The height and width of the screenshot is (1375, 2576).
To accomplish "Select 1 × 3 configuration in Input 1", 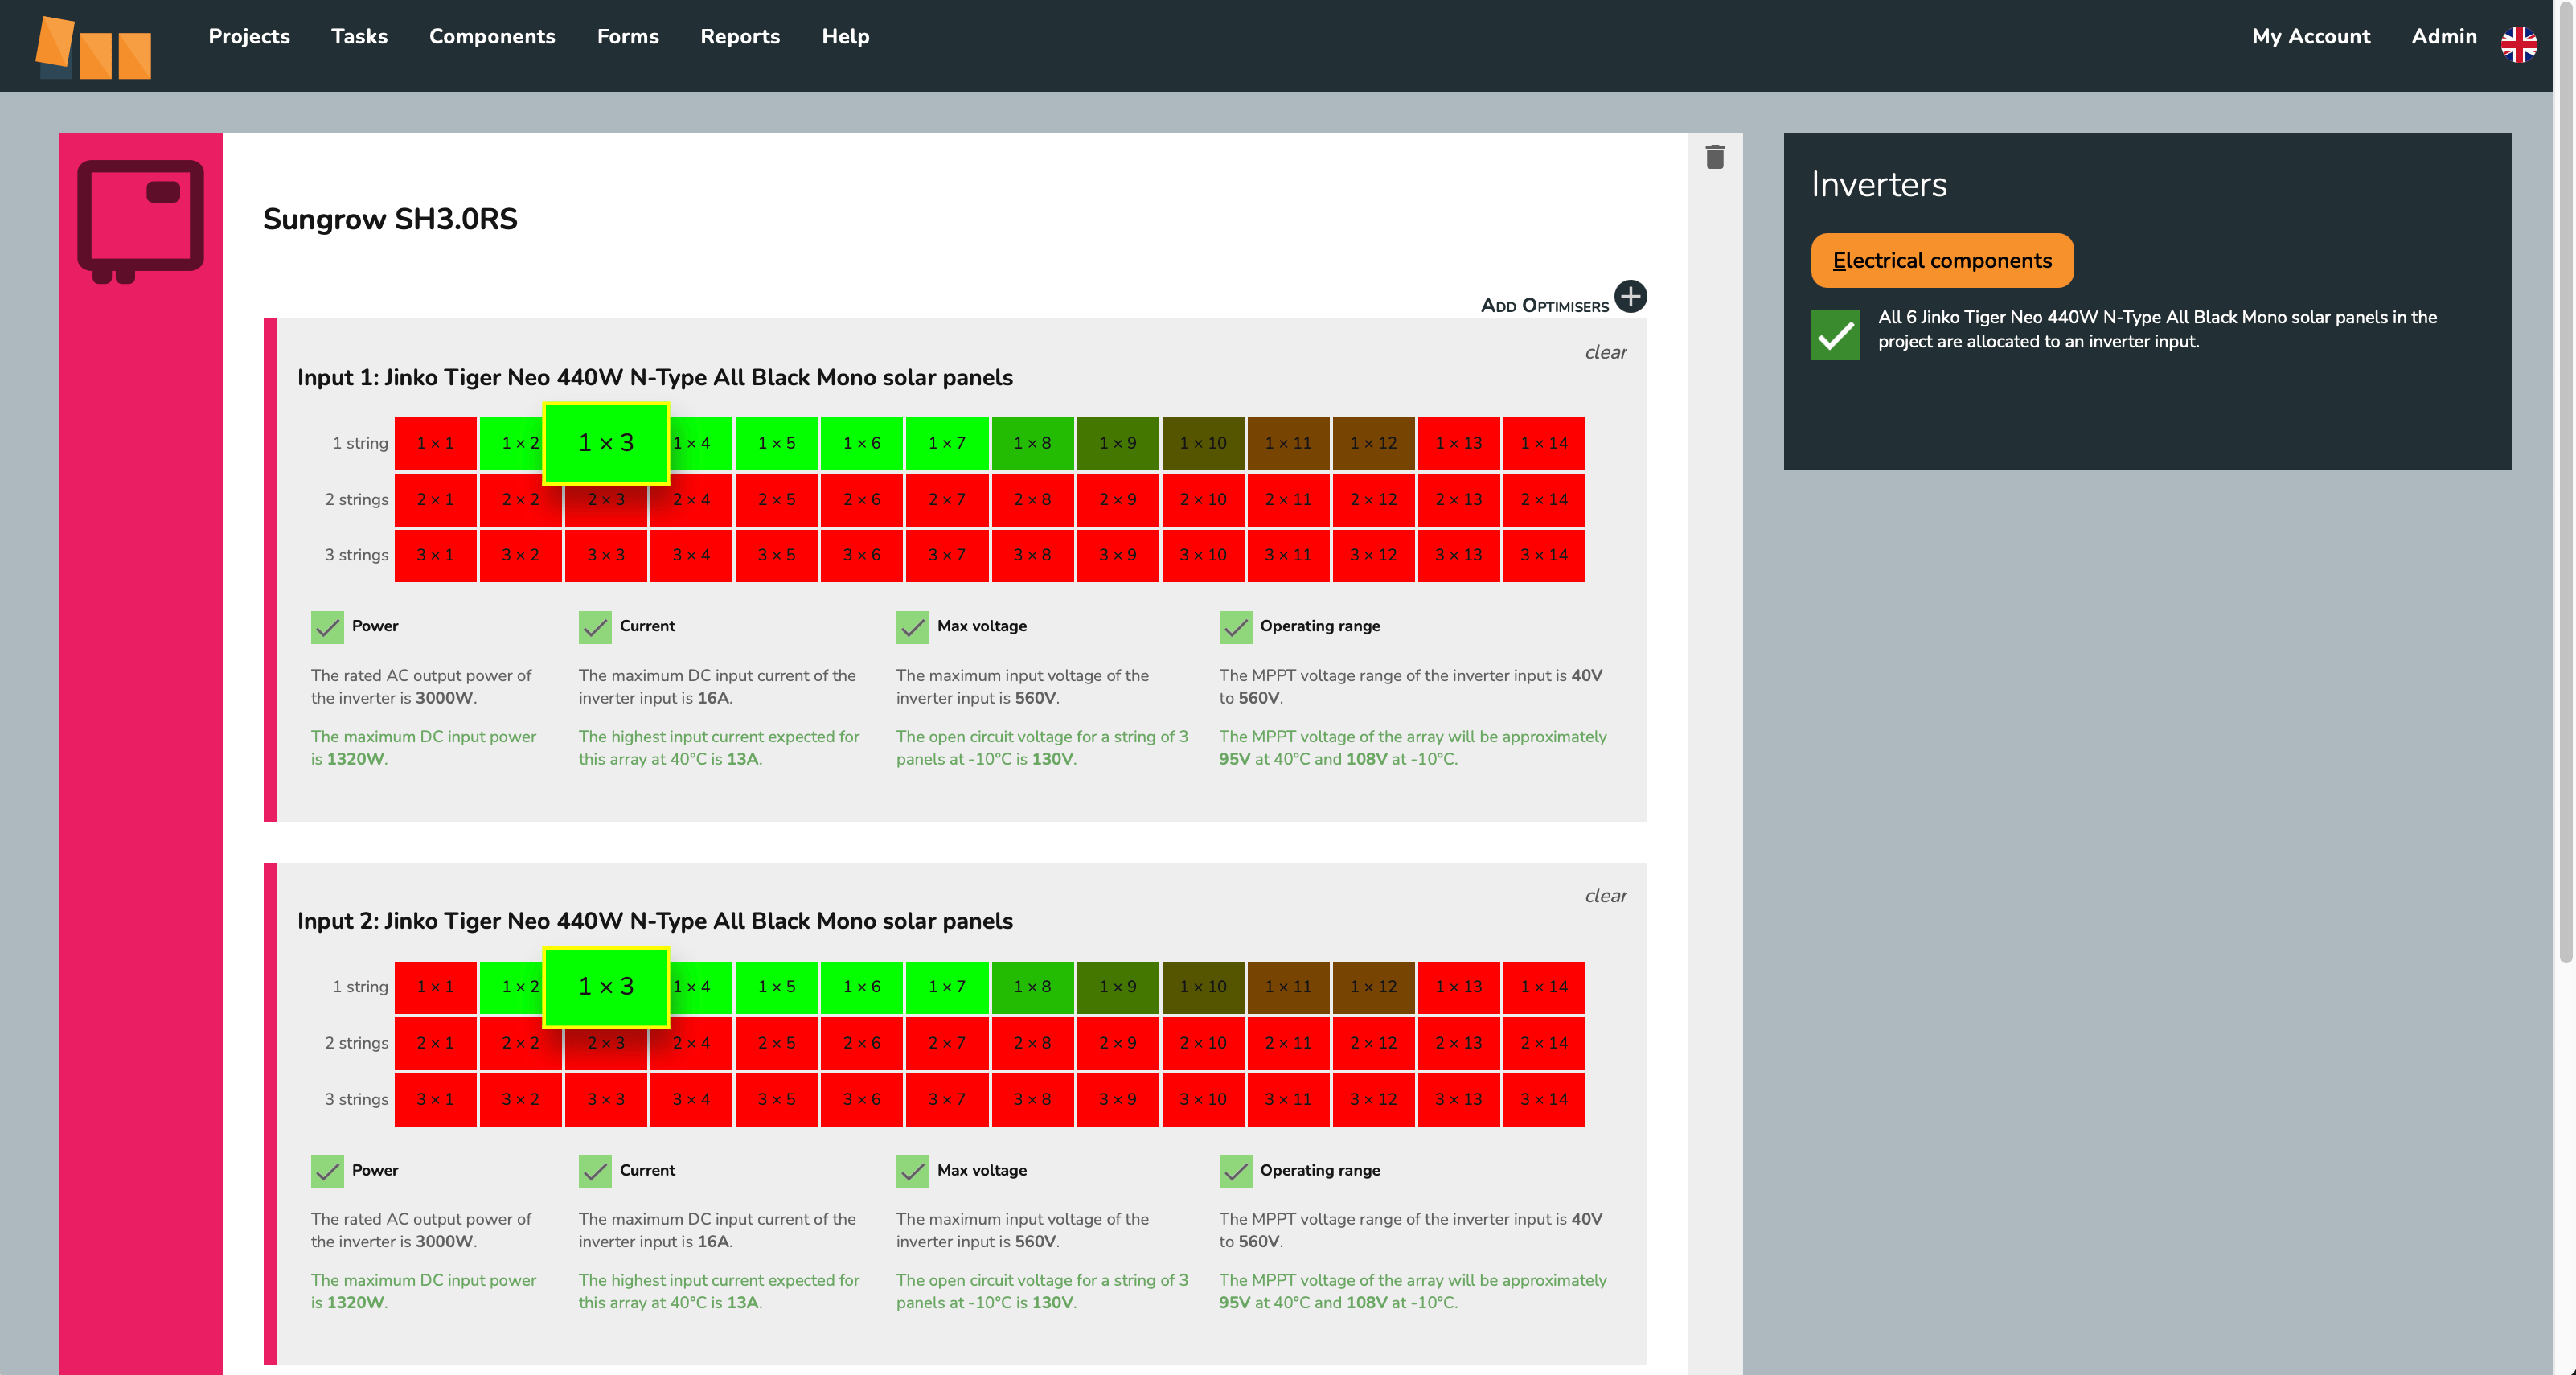I will 606,443.
